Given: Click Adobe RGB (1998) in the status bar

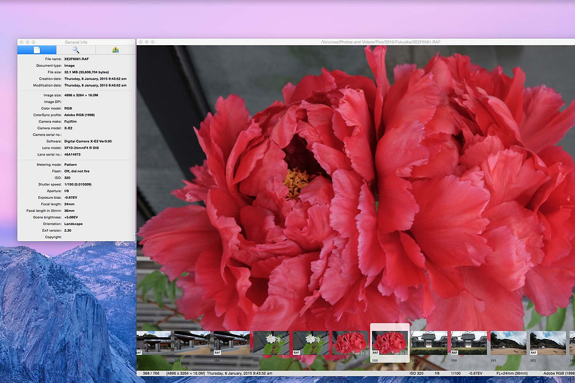Looking at the screenshot, I should point(560,373).
